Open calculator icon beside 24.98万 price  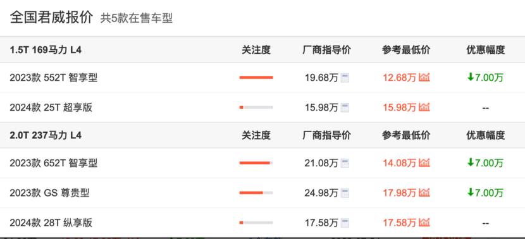pos(345,193)
